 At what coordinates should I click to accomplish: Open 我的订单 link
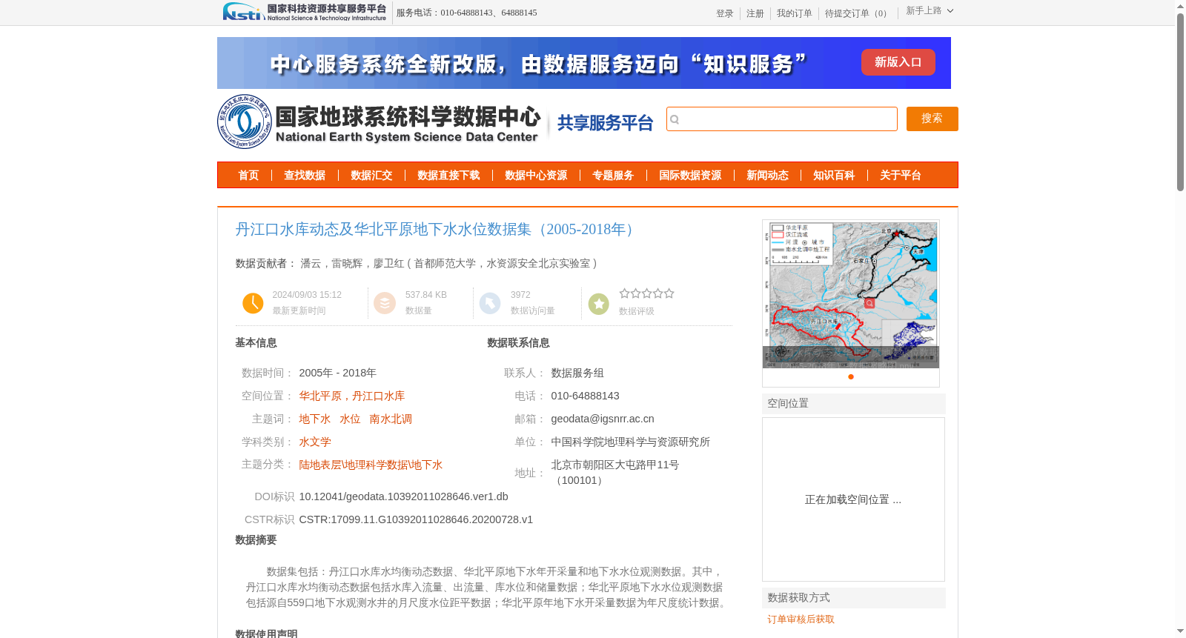[795, 13]
